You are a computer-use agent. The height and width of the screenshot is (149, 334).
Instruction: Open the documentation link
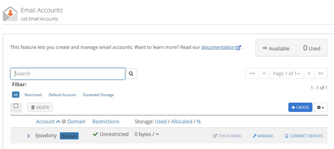point(218,47)
